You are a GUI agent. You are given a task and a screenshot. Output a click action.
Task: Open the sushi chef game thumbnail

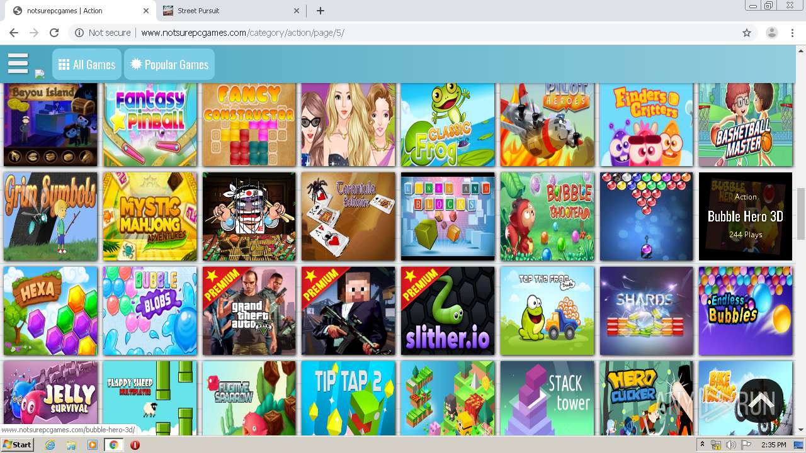(x=249, y=216)
